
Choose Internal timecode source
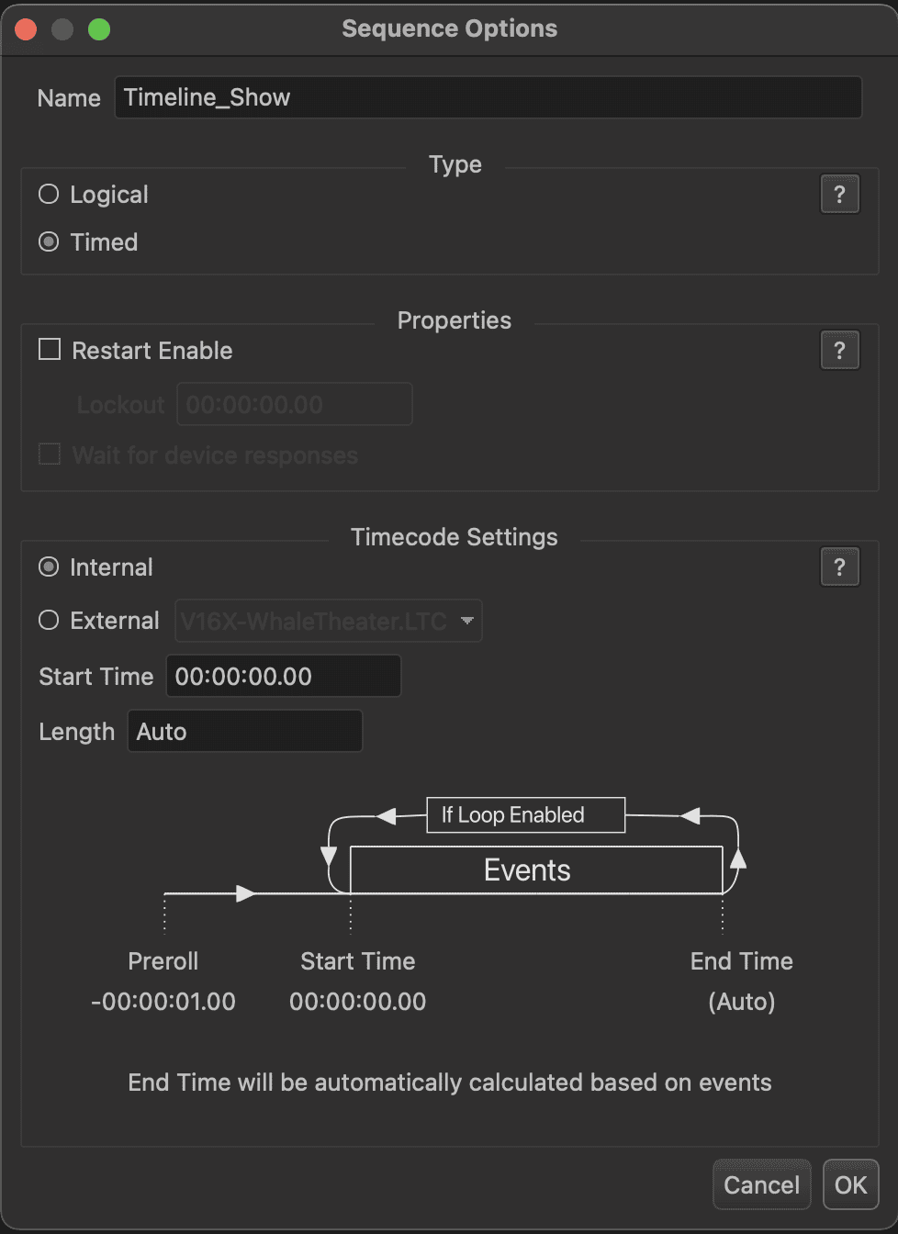coord(50,567)
